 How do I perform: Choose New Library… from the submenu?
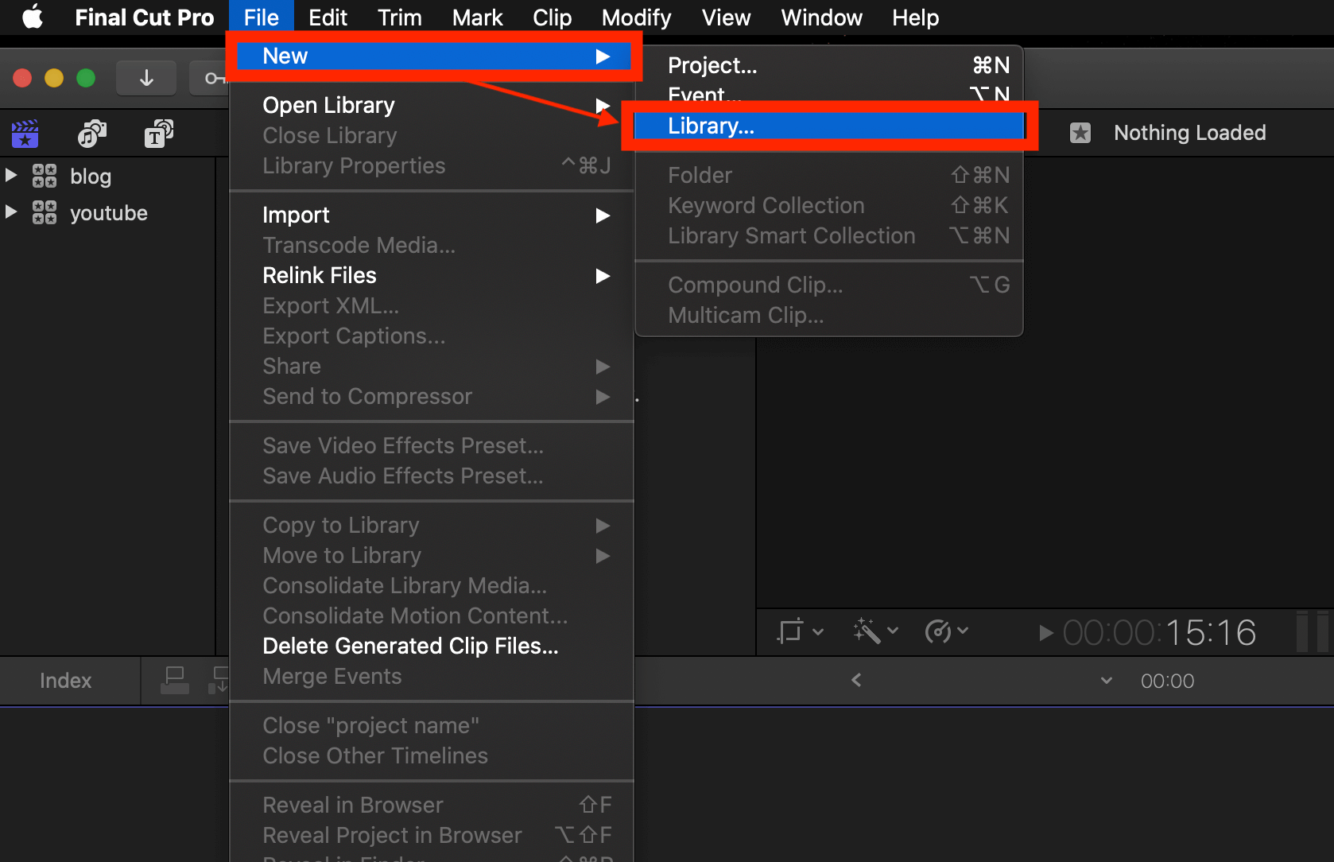[x=828, y=126]
